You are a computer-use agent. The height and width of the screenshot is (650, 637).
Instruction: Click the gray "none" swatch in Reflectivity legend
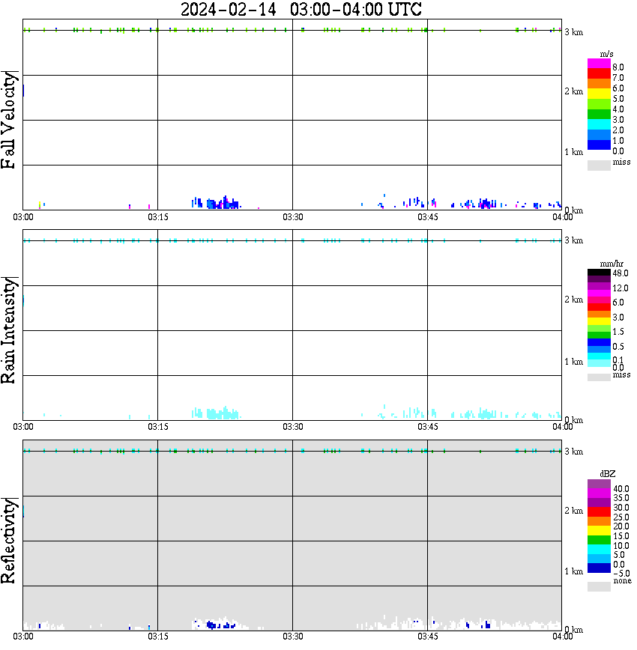599,586
